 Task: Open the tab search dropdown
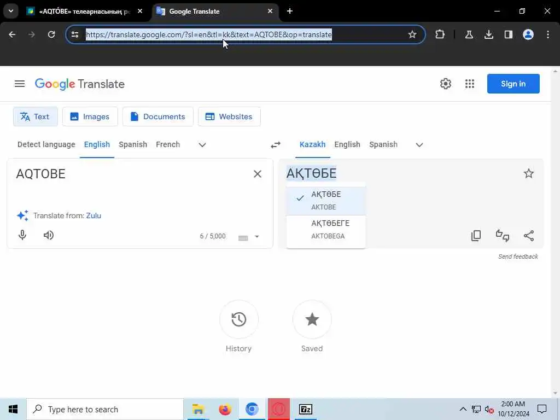(x=11, y=11)
